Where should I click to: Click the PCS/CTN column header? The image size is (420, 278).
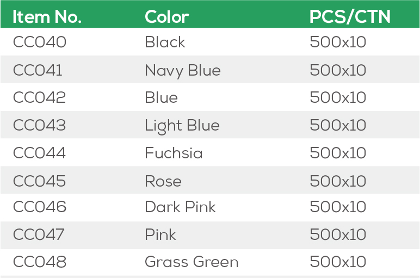click(x=350, y=17)
